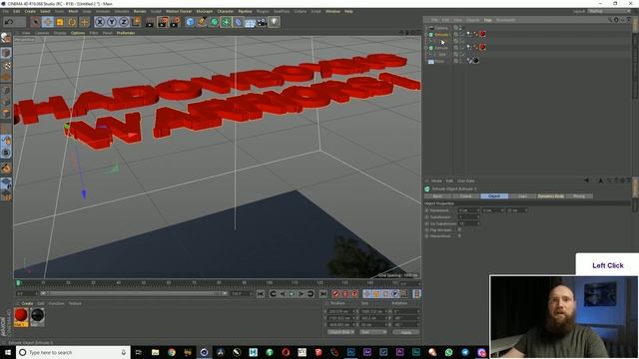Viewport: 639px width, 359px height.
Task: Click Apply button in Coordinates panel
Action: pyautogui.click(x=406, y=332)
